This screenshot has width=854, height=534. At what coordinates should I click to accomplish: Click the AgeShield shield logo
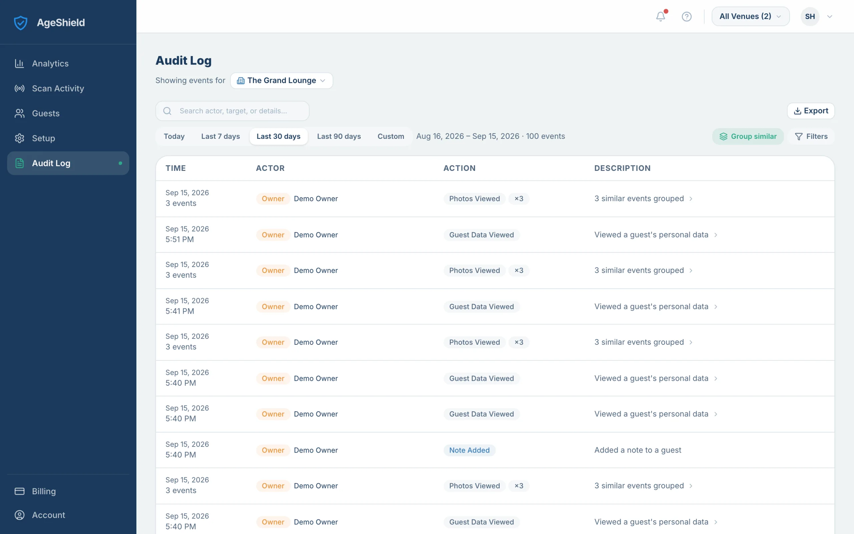(x=20, y=23)
